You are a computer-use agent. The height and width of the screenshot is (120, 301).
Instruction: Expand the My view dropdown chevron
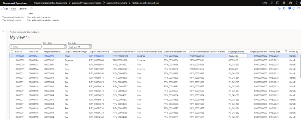click(29, 37)
